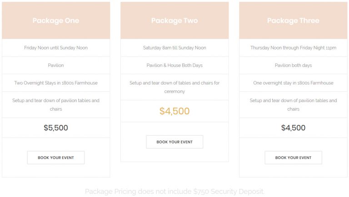Screen dimensions: 349x197
Task: Click Two Overnight Stays in 1800s Farmhouse
Action: coord(56,83)
